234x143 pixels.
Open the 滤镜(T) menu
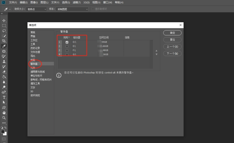[x=77, y=3]
